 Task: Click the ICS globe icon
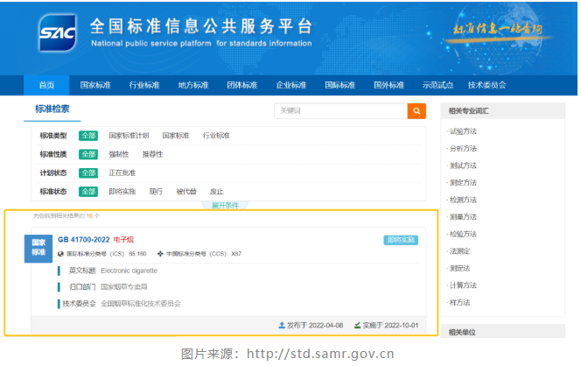[x=61, y=254]
